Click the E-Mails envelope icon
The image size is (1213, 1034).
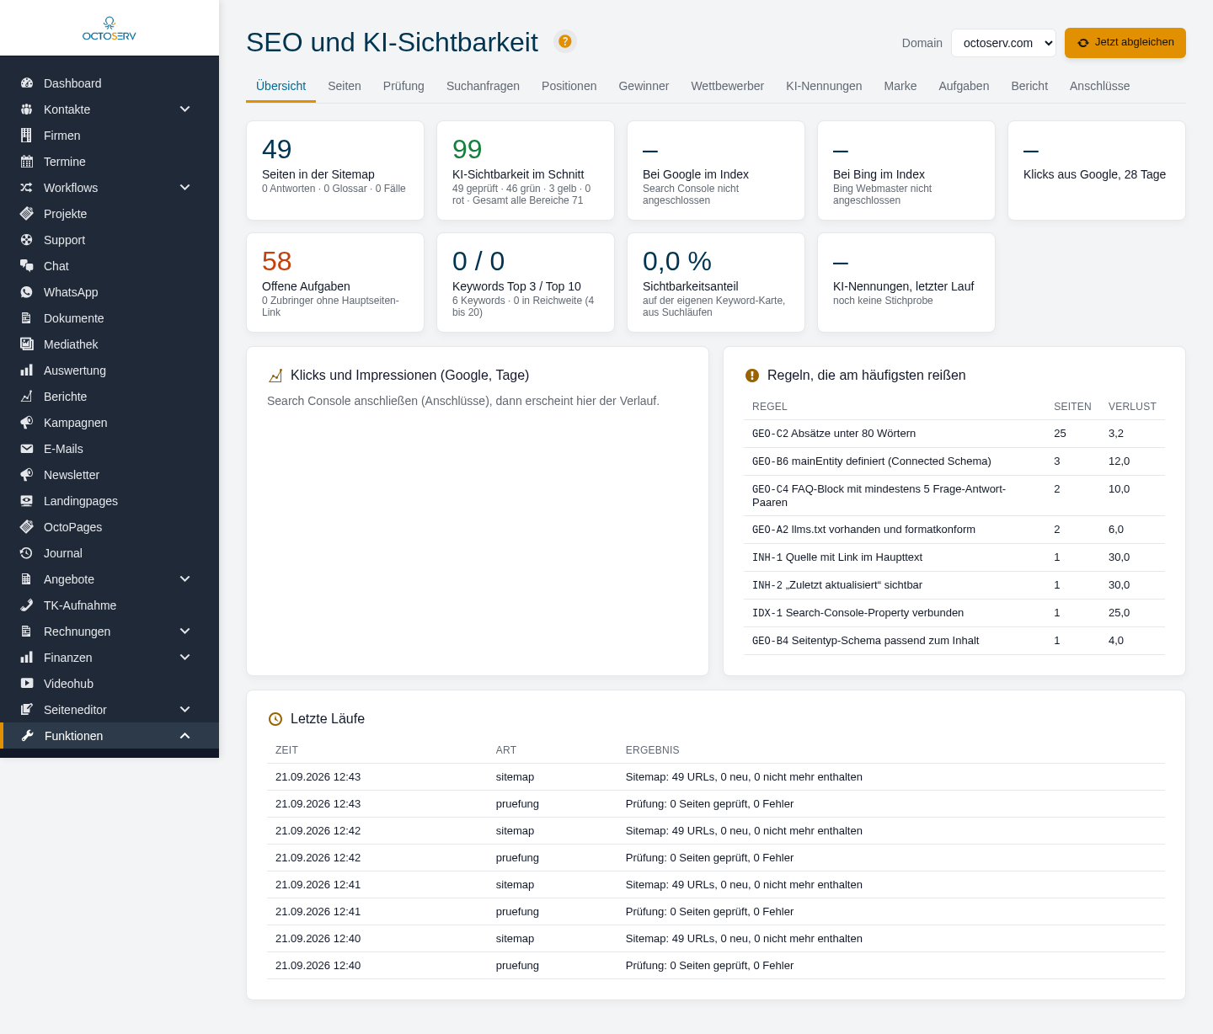pyautogui.click(x=27, y=449)
